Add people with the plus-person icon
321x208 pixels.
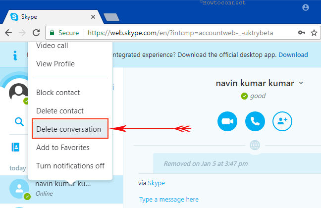click(282, 121)
